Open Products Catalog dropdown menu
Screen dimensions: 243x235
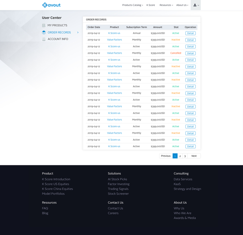point(132,5)
